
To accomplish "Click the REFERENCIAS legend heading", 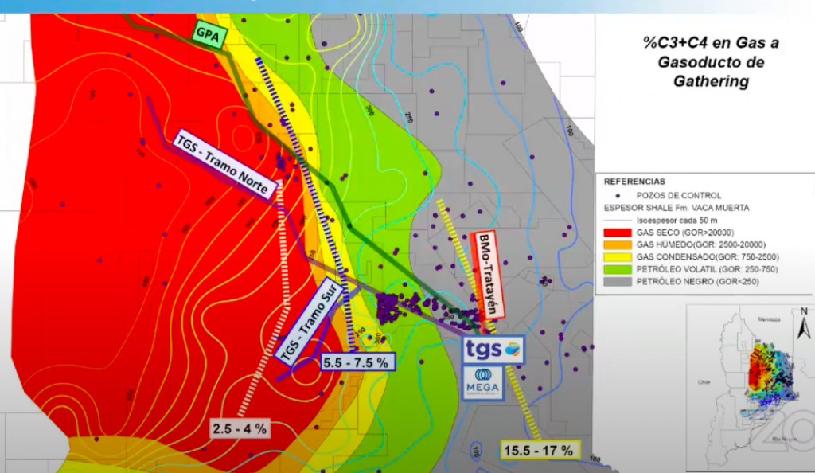I will tap(634, 182).
